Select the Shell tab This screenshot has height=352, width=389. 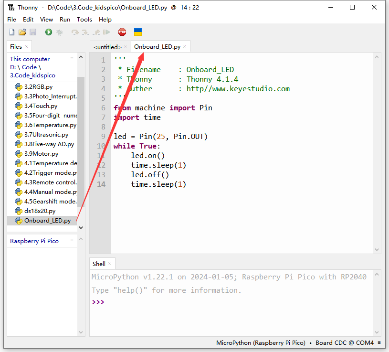click(99, 264)
